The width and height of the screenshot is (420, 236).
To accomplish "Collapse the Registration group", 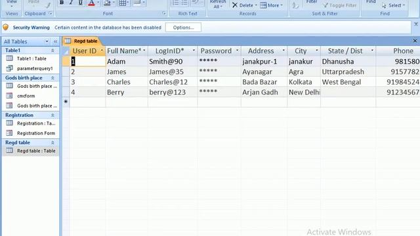I will coord(52,115).
